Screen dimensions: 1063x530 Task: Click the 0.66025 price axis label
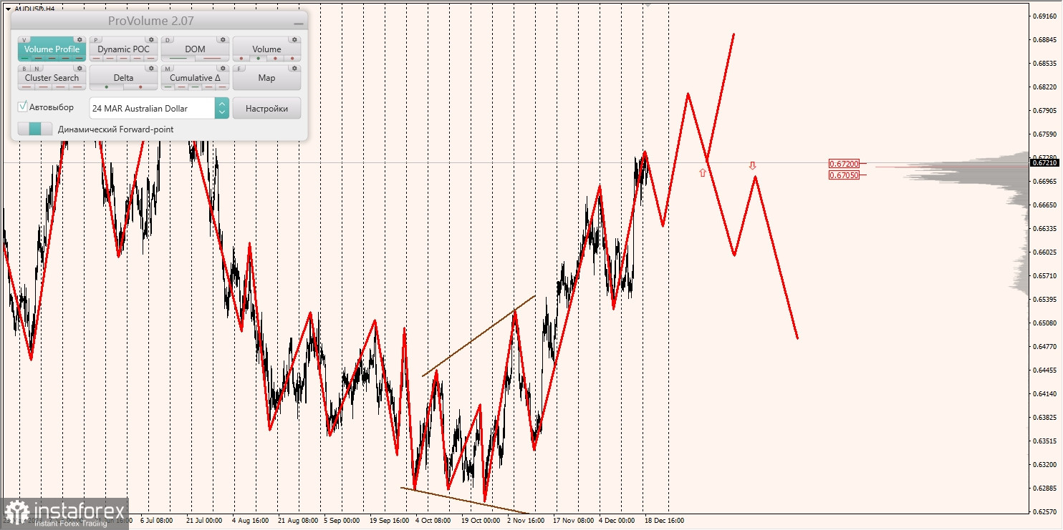(x=1045, y=252)
